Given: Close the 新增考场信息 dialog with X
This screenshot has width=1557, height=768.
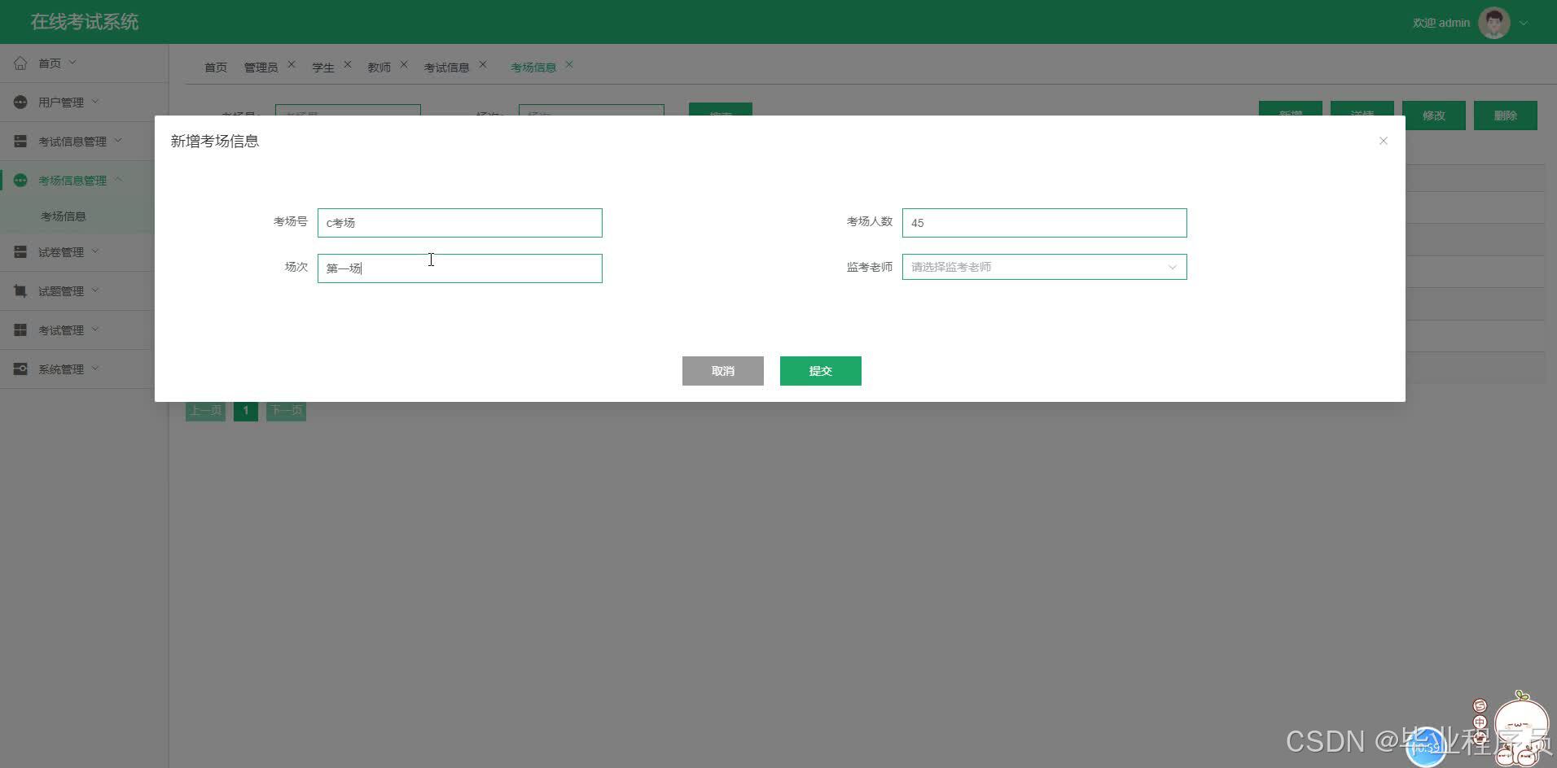Looking at the screenshot, I should (1383, 141).
